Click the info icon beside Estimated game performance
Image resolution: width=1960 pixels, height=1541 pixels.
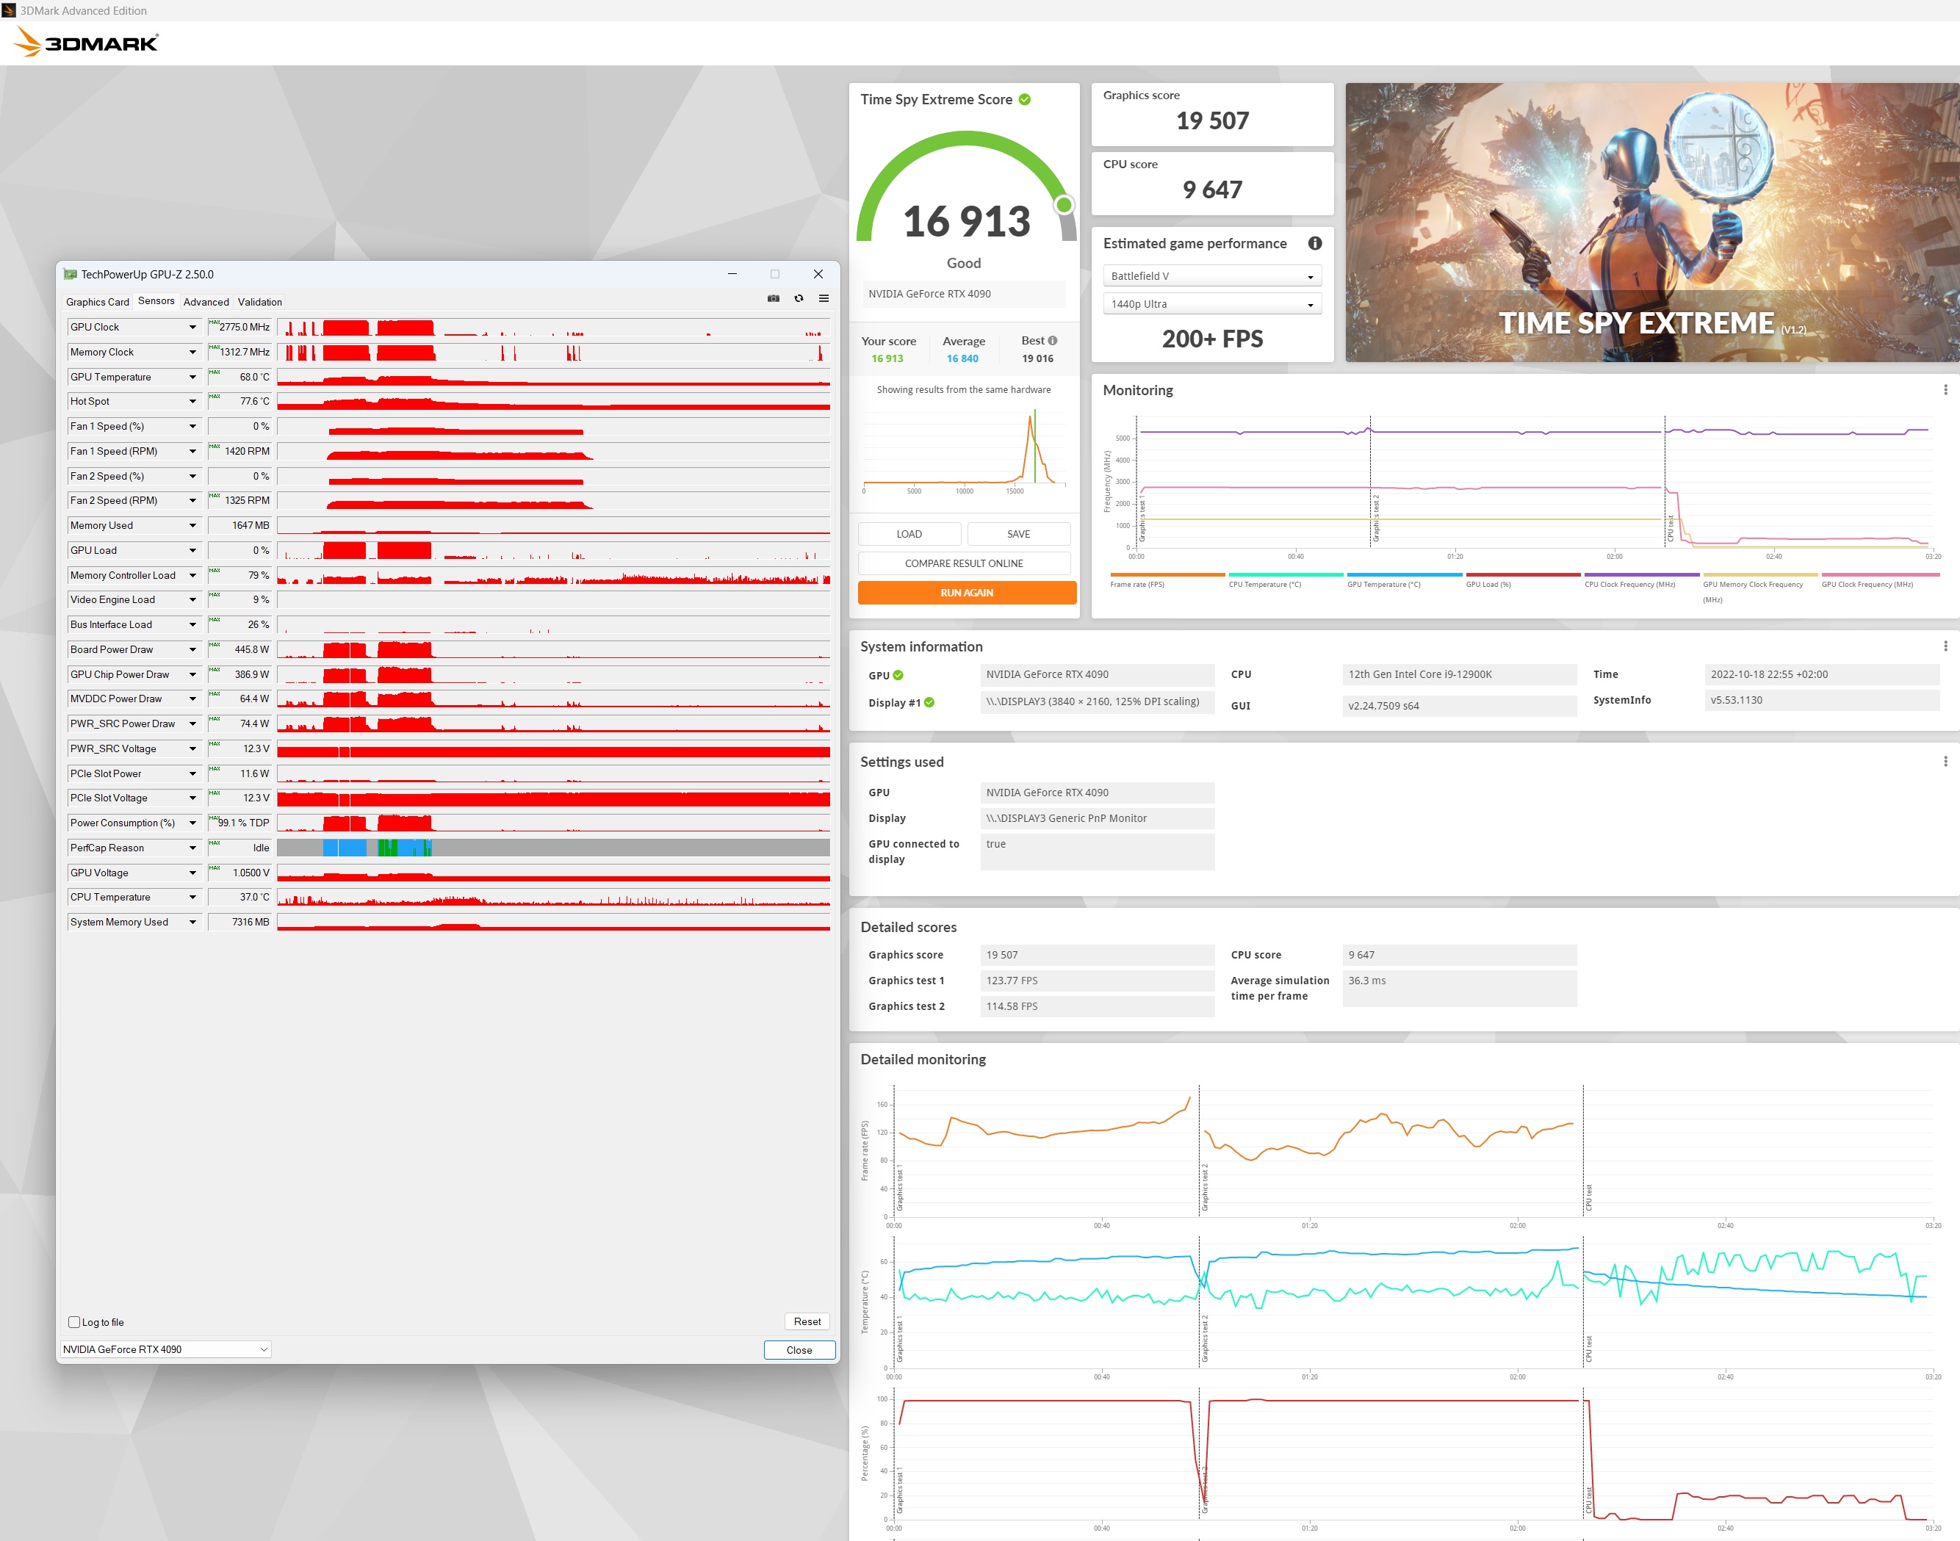click(1315, 244)
